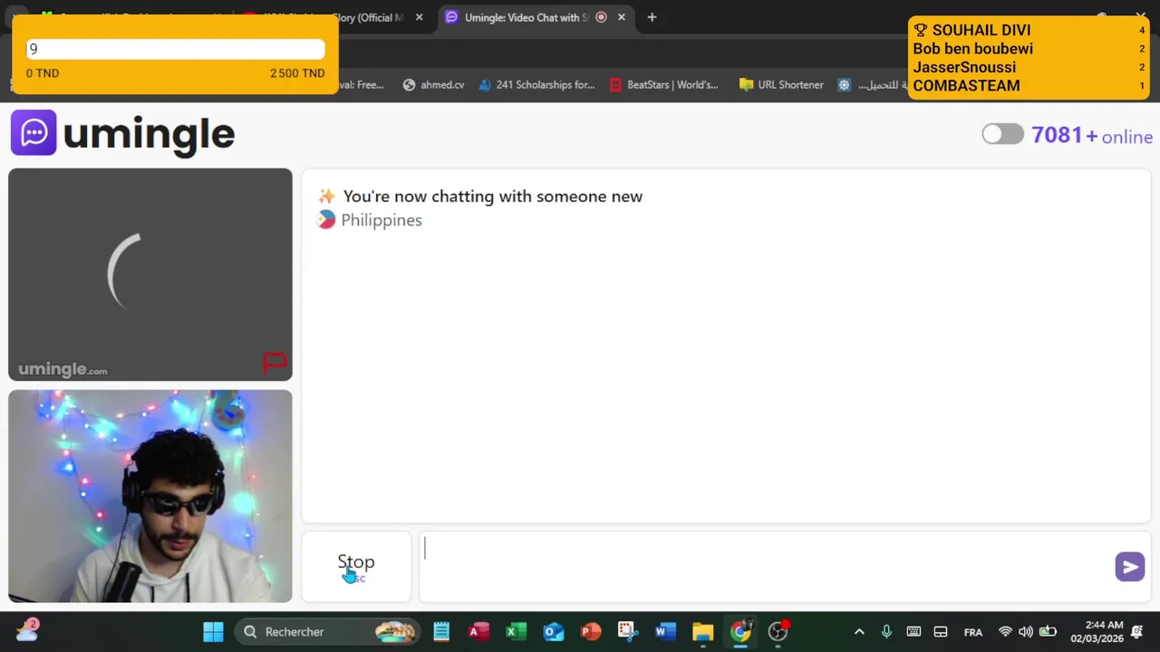The width and height of the screenshot is (1160, 652).
Task: Switch to Chrome in the taskbar
Action: [x=740, y=631]
